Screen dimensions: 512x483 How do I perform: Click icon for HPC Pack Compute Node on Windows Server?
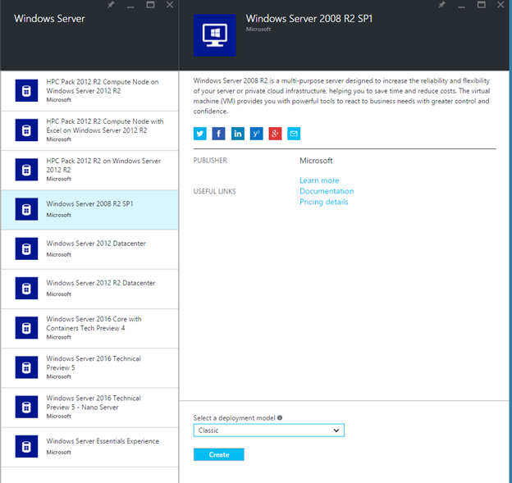tap(26, 90)
